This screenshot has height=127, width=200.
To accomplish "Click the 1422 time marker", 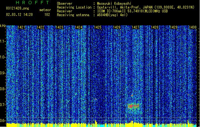I will pos(40,27).
